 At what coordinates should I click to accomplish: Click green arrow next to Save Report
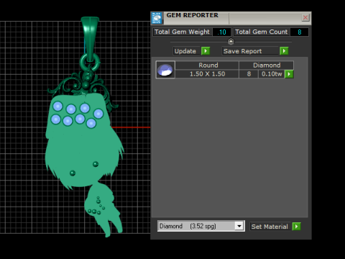(x=284, y=51)
